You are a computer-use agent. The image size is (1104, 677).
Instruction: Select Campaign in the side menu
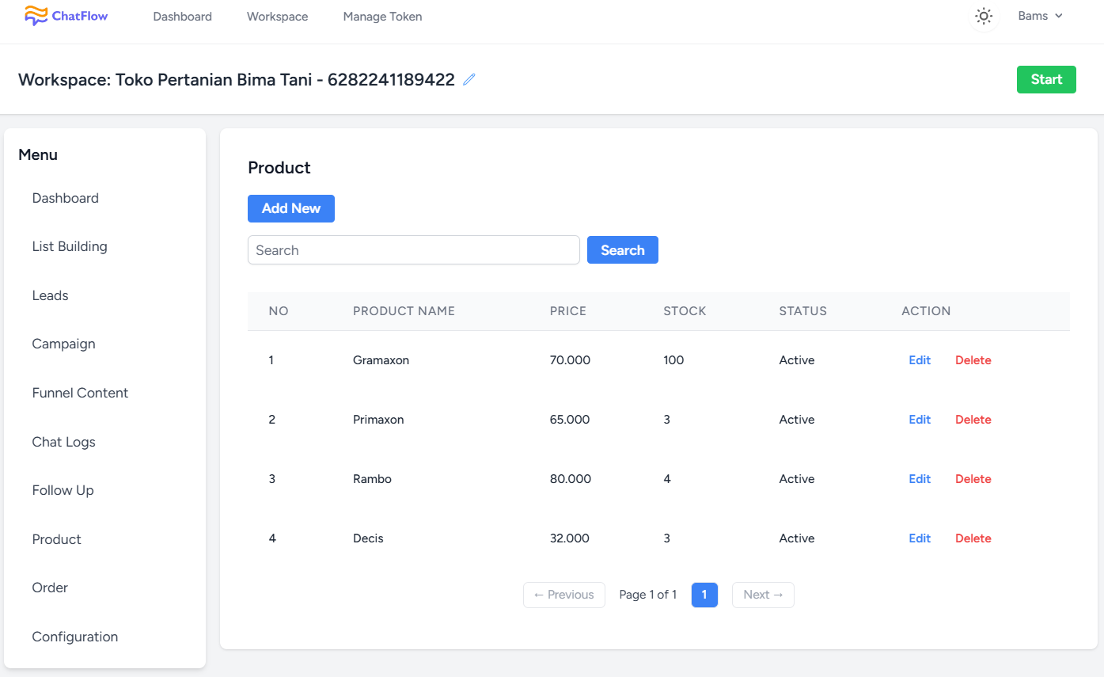(64, 344)
